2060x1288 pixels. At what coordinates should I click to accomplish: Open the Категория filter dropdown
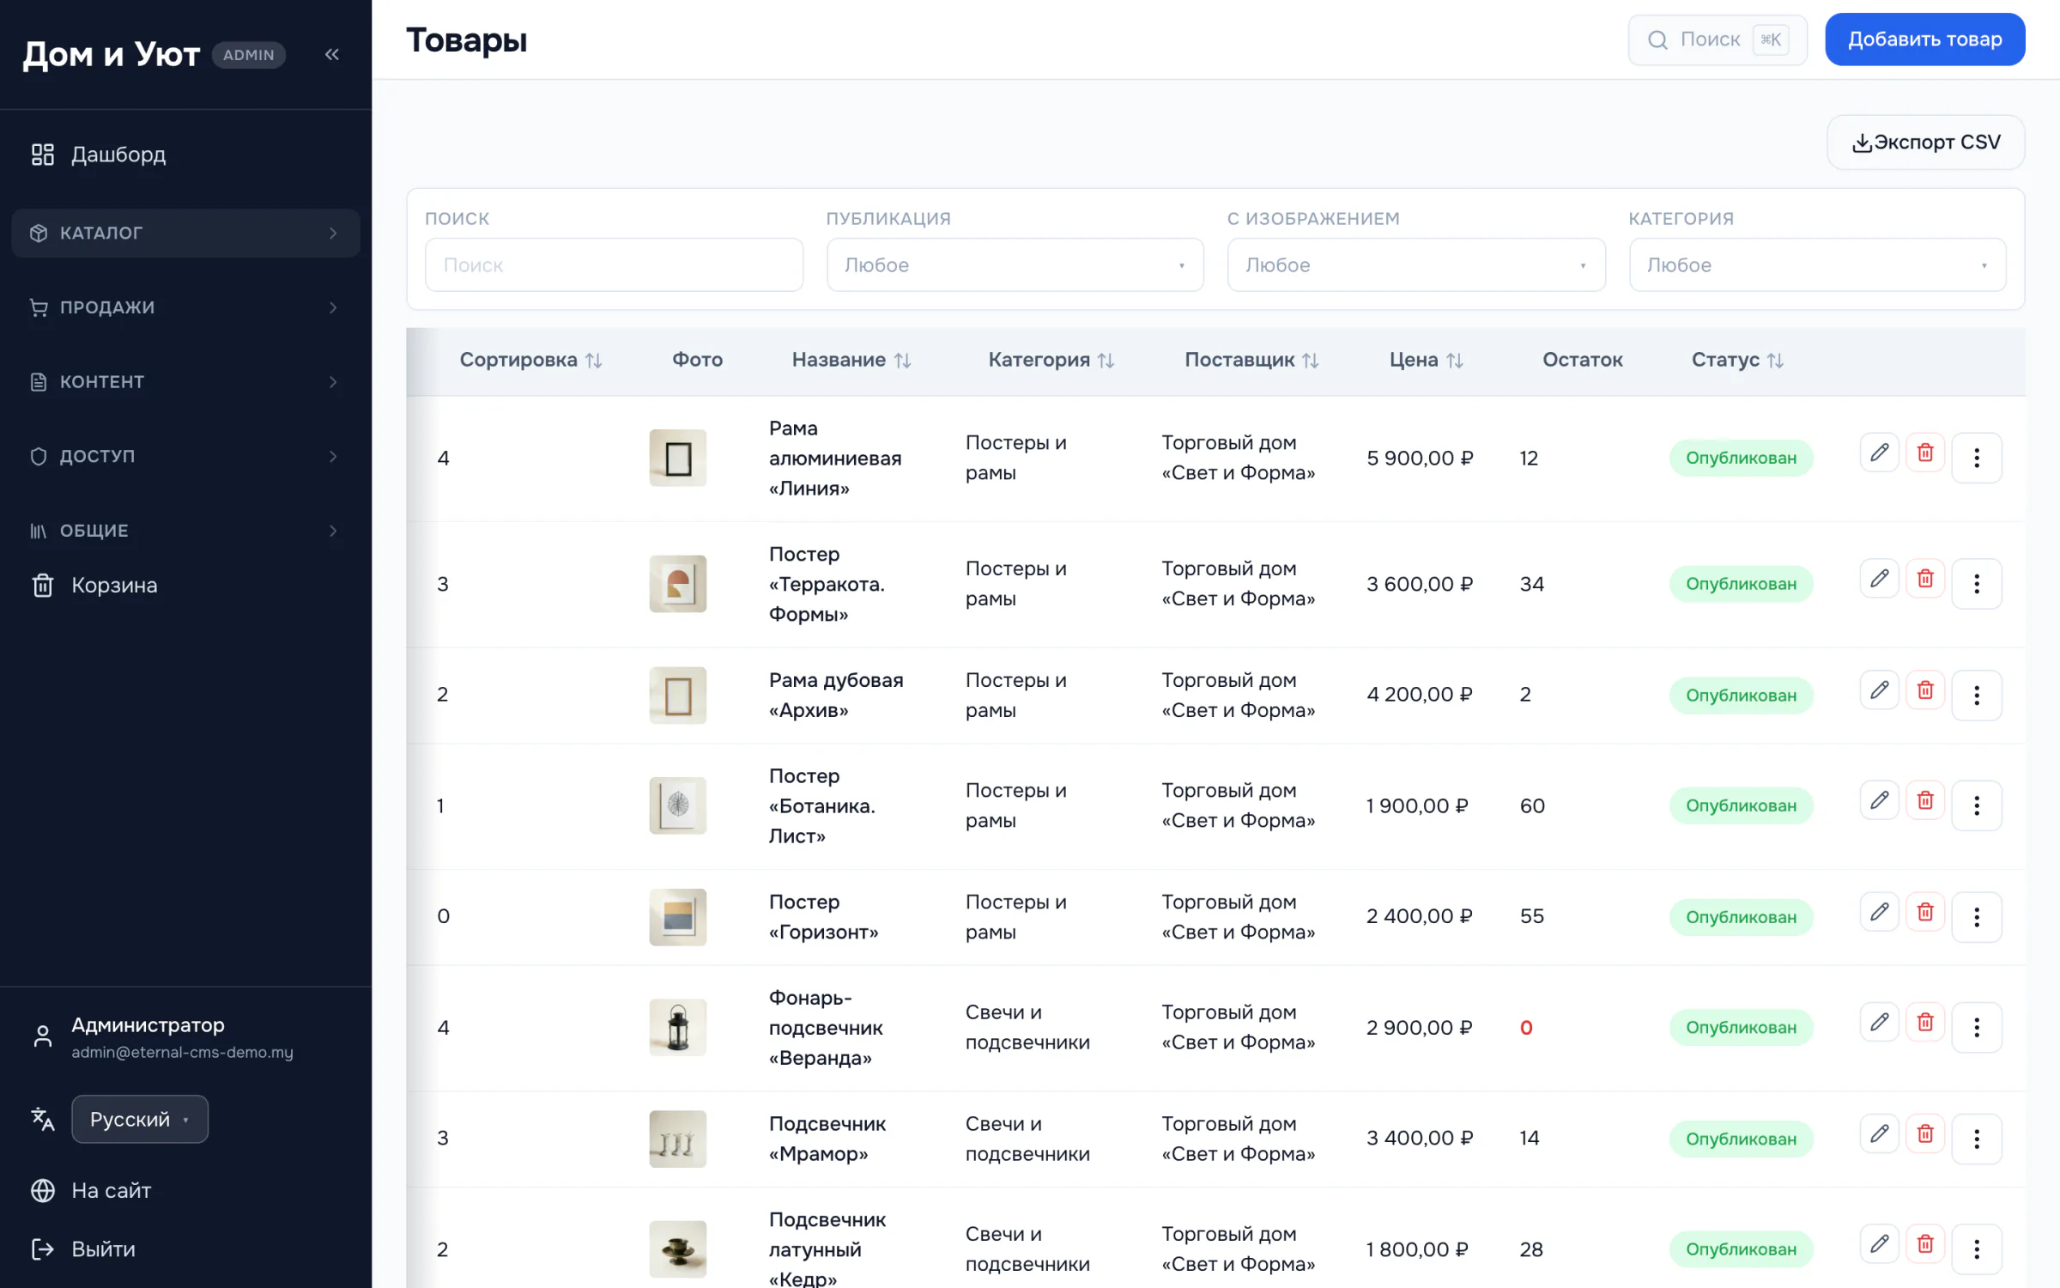[x=1817, y=264]
